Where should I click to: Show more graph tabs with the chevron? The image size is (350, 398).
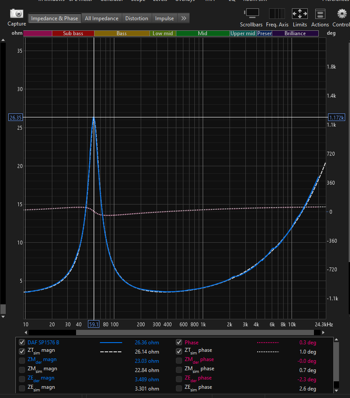click(x=184, y=18)
